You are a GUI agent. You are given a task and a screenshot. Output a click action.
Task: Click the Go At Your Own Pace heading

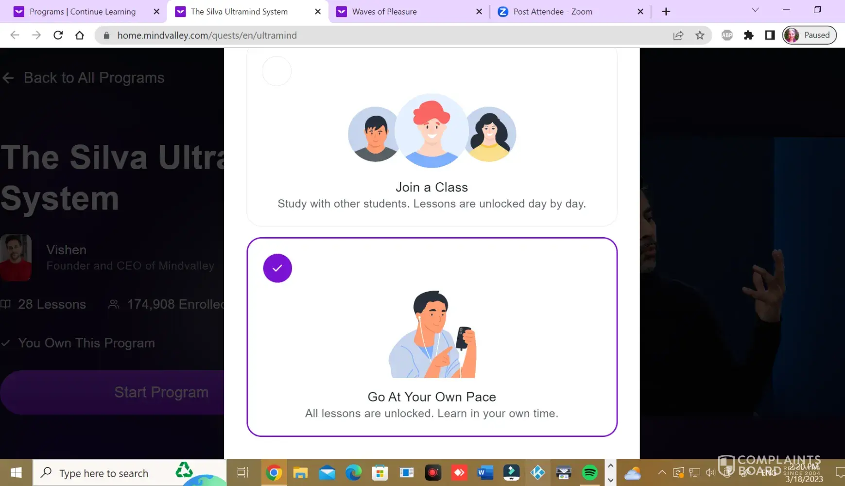click(x=432, y=397)
